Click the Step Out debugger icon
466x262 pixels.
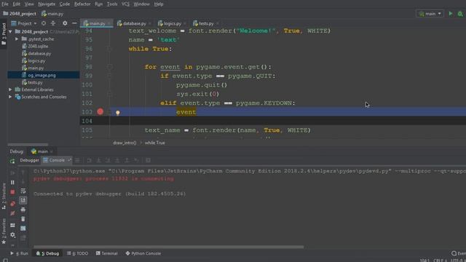coord(127,160)
